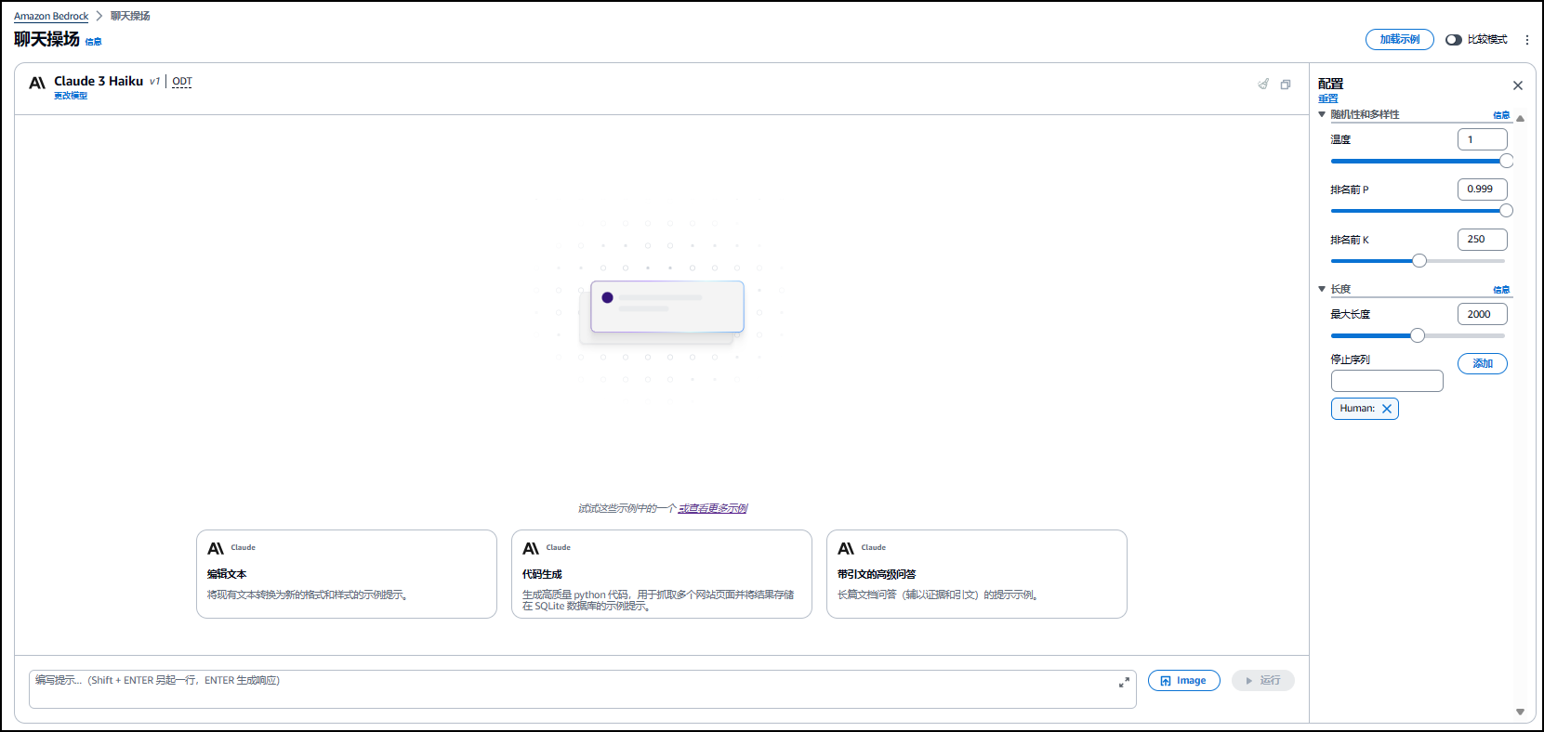
Task: Click the prompt text area 编写提示
Action: coord(583,689)
